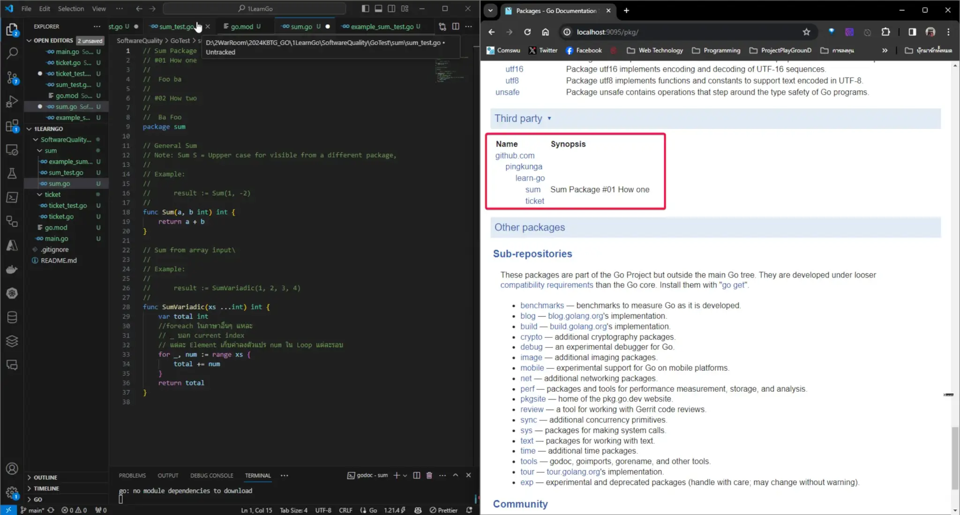Viewport: 960px width, 515px height.
Task: Switch to the DEBUG CONSOLE tab
Action: (211, 475)
